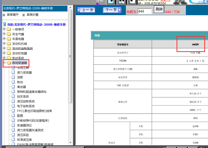Open the 发动机机械 folder label
208x148 pixels.
click(x=20, y=44)
